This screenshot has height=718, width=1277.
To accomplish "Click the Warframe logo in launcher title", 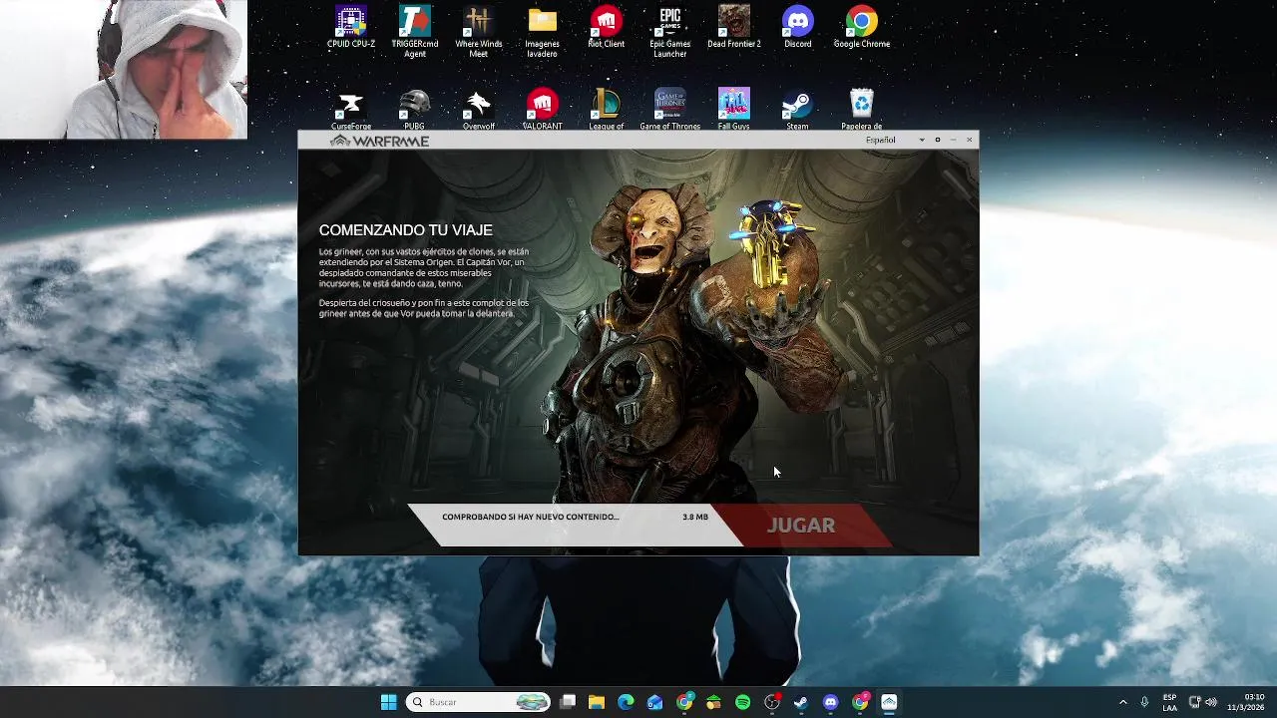I will click(x=379, y=142).
